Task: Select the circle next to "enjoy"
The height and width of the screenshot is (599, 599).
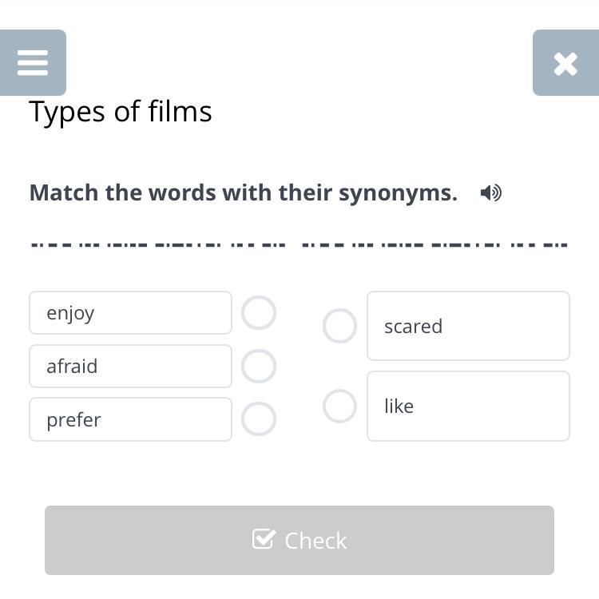Action: coord(259,312)
